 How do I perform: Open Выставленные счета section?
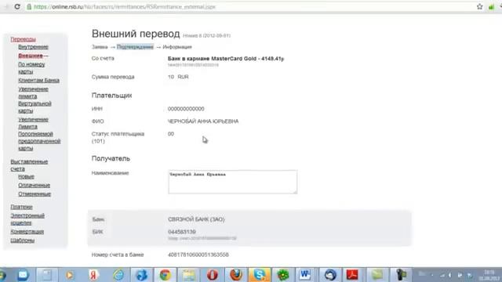click(x=29, y=165)
